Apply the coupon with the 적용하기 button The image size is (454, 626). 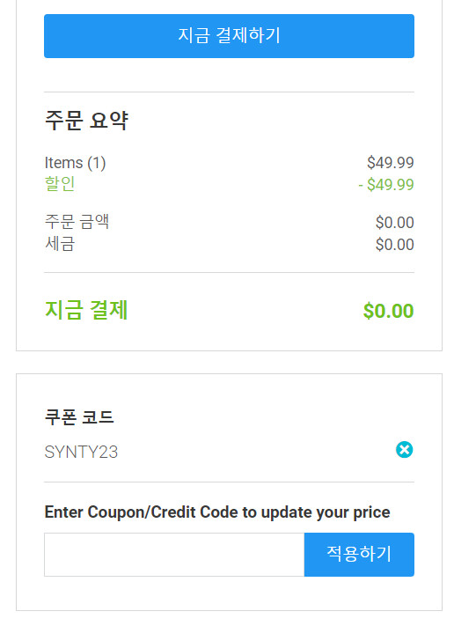[x=359, y=555]
